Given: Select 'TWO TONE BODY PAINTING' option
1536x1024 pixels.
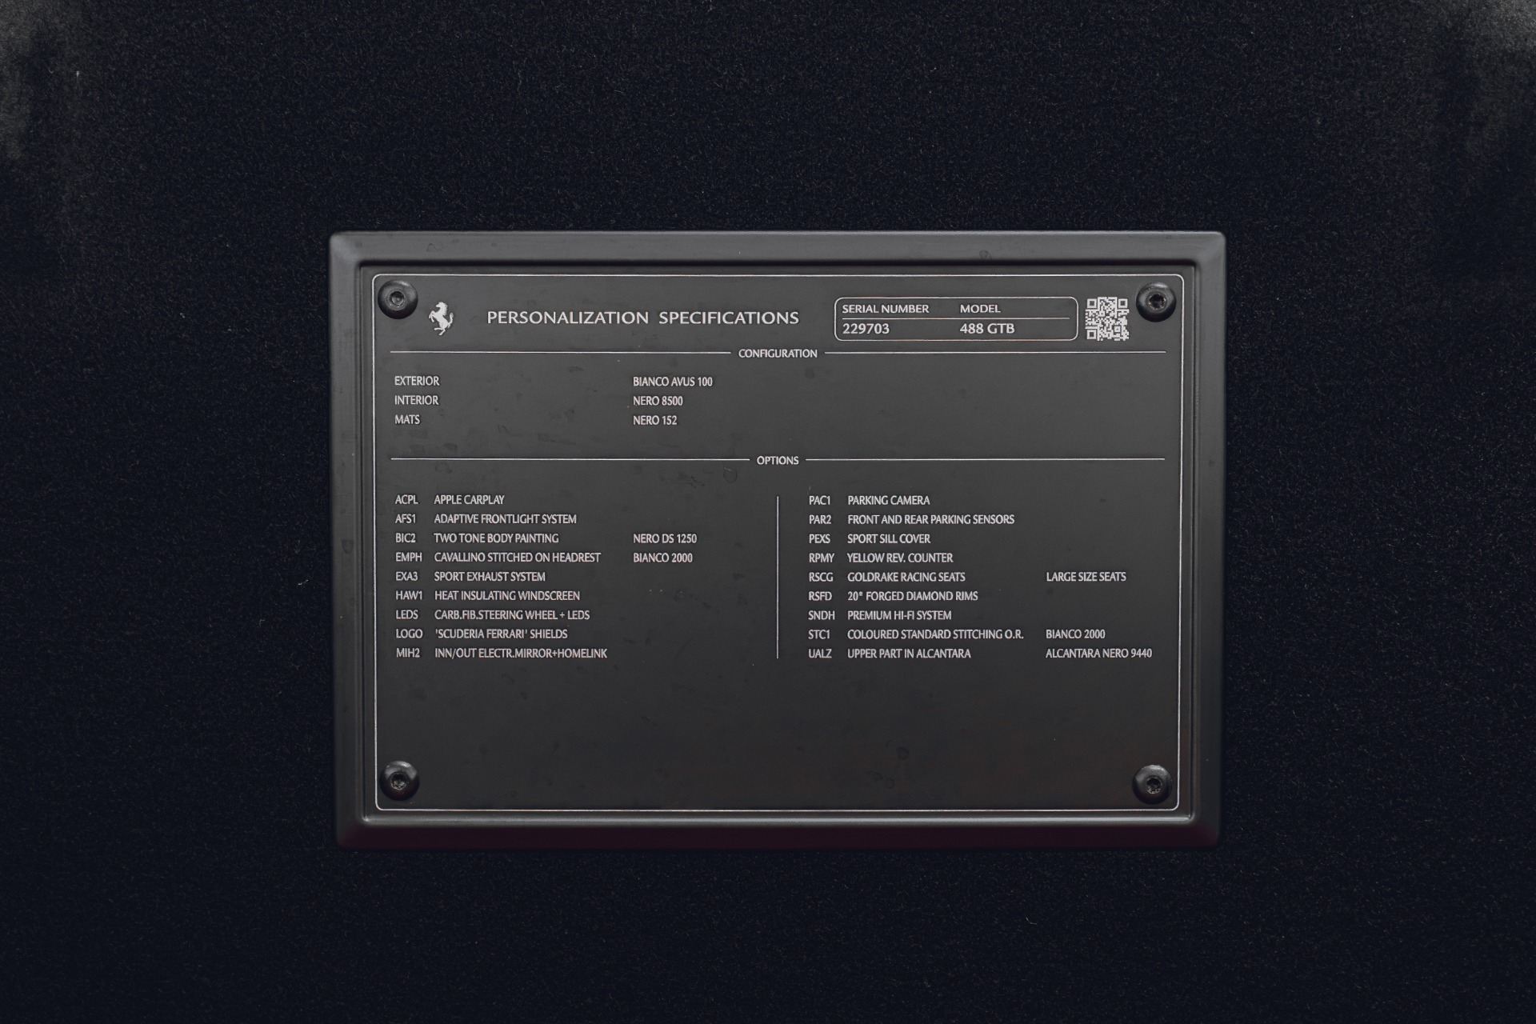Looking at the screenshot, I should 496,538.
